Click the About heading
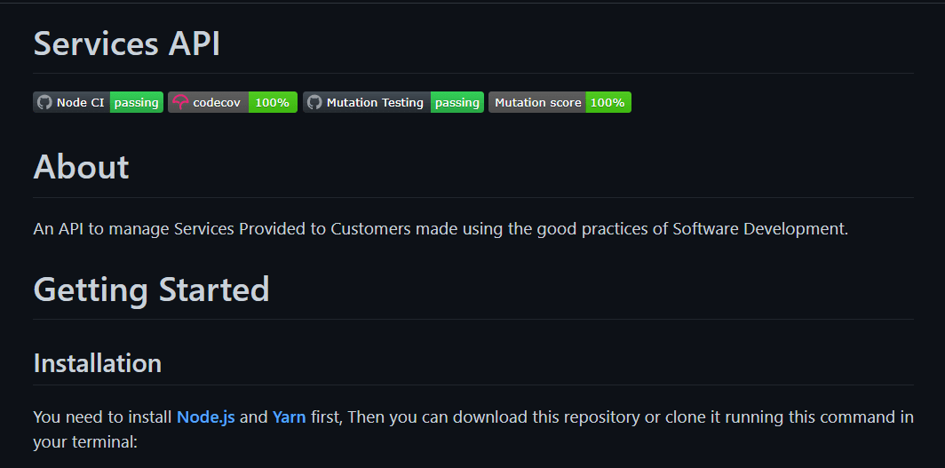 82,167
